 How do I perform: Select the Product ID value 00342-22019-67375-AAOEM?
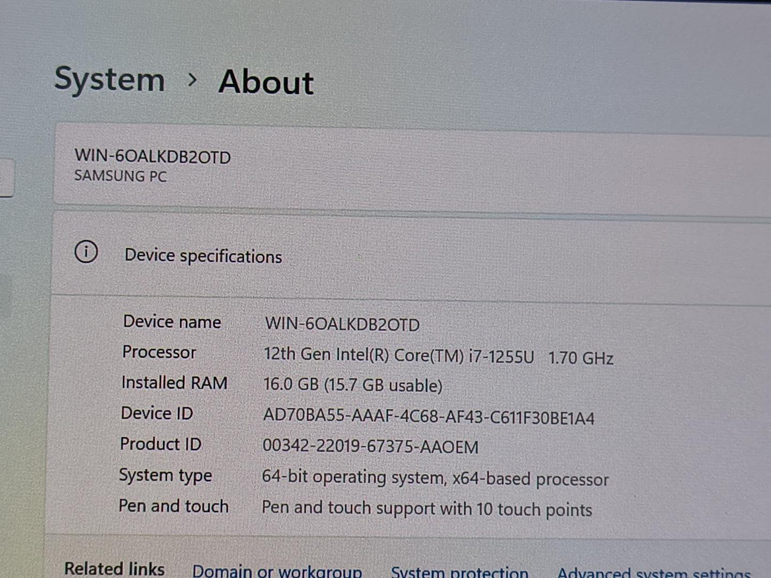370,446
